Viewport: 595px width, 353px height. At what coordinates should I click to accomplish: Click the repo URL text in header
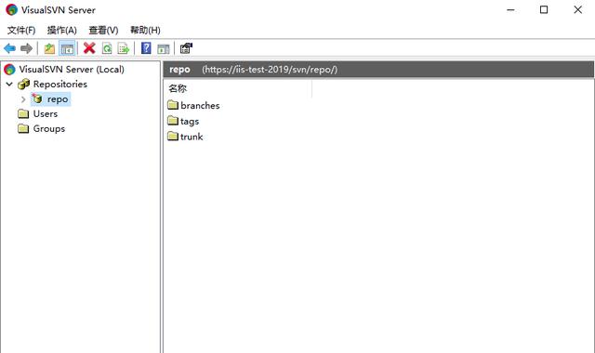tap(270, 70)
